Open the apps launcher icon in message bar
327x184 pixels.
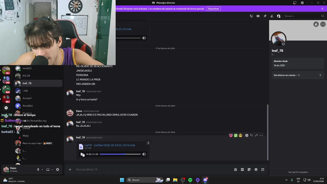(263, 169)
